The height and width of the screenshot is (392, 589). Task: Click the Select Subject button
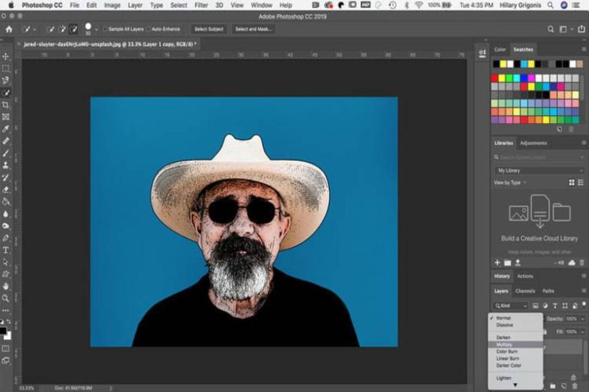point(209,29)
